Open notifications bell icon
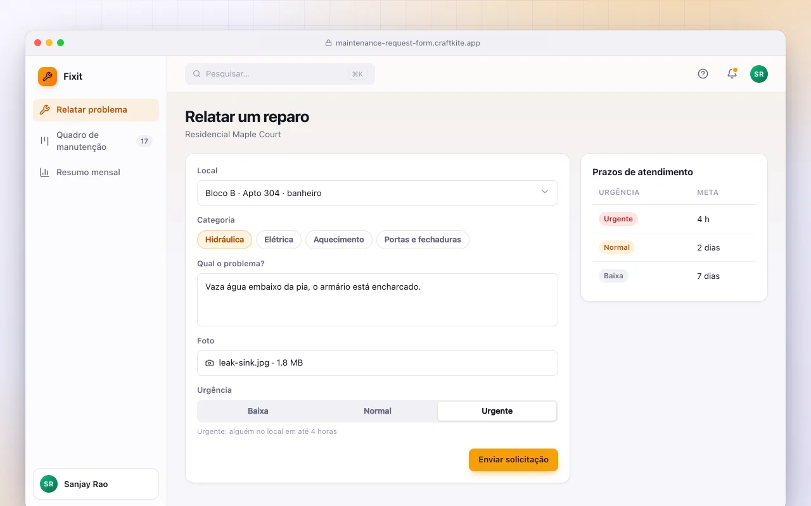 (732, 74)
